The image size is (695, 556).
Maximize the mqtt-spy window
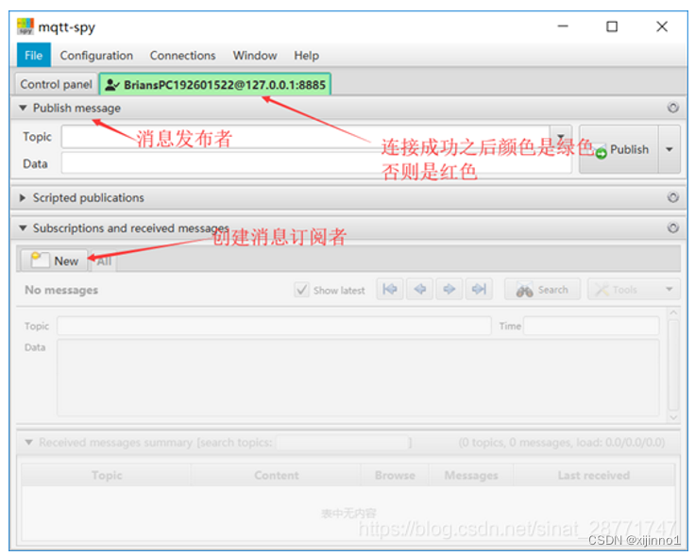612,26
